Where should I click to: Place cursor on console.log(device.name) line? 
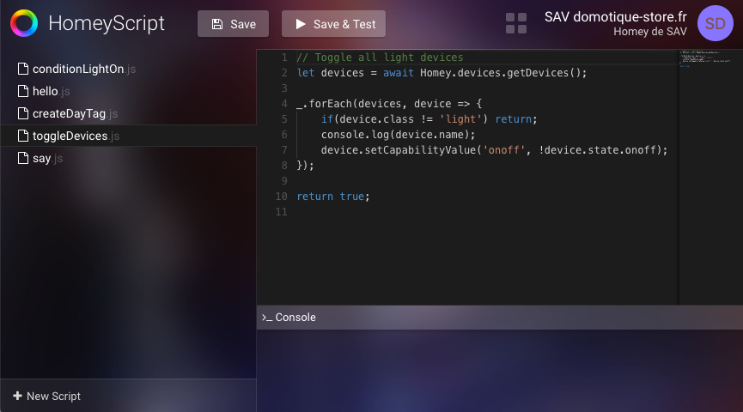398,135
